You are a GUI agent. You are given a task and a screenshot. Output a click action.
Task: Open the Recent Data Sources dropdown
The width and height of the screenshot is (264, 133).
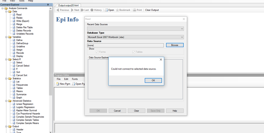182,29
